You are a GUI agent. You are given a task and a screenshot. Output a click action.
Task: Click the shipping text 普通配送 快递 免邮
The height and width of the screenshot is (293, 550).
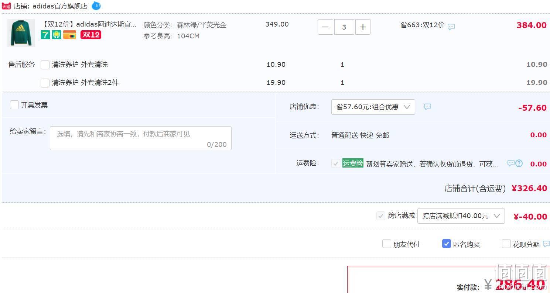(360, 135)
